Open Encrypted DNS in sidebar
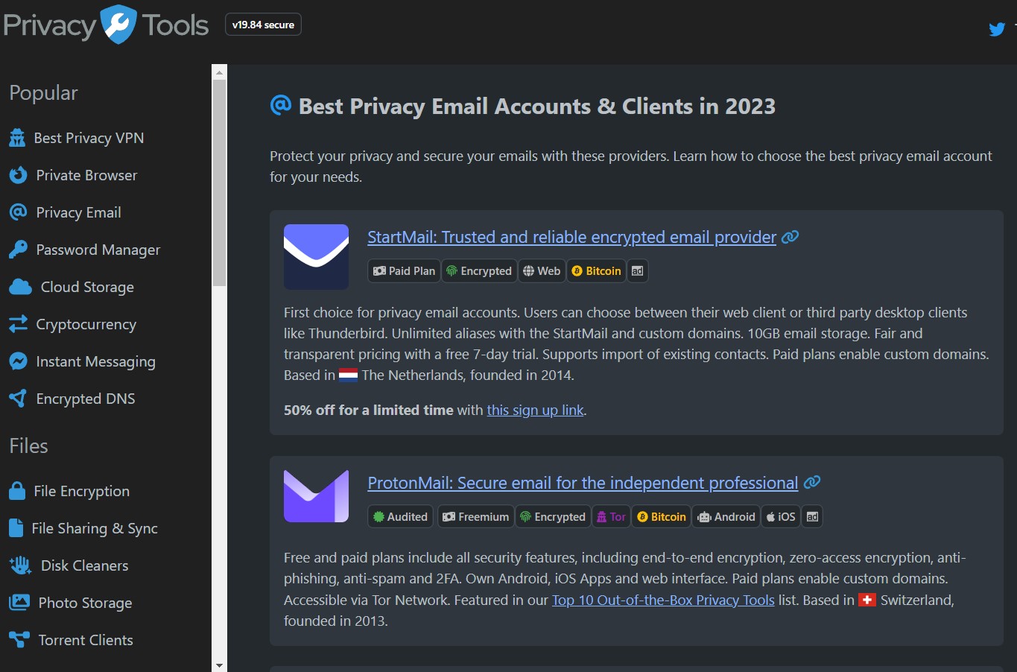1017x672 pixels. [72, 399]
